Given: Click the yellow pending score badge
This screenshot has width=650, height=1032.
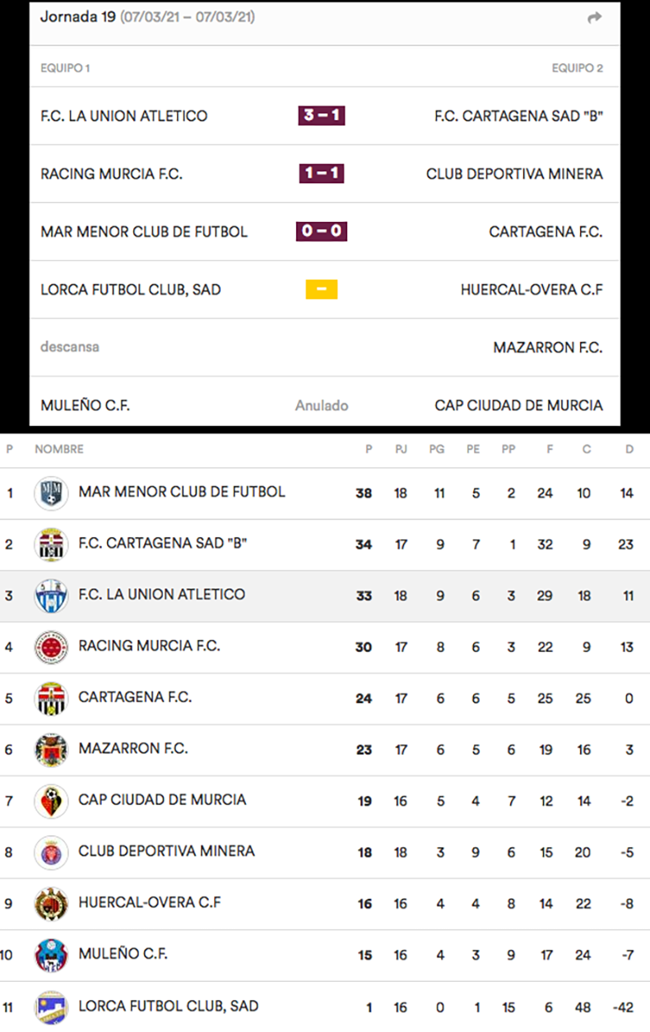Looking at the screenshot, I should 322,289.
